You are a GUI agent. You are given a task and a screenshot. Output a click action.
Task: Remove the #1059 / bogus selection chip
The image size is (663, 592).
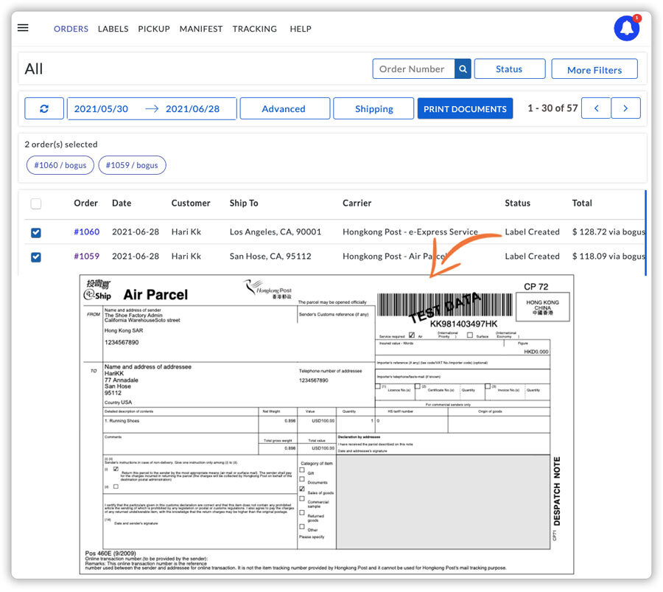[132, 165]
